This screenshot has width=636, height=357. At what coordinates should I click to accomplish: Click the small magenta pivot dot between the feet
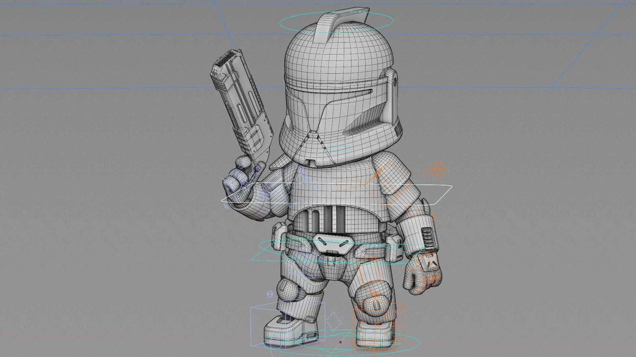pyautogui.click(x=340, y=342)
